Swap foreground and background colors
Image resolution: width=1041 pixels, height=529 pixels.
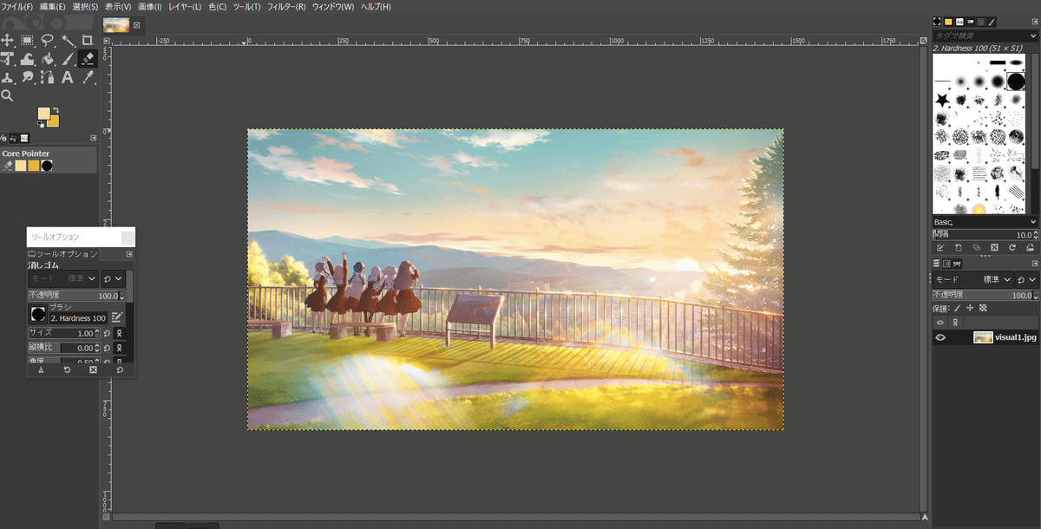pyautogui.click(x=56, y=110)
